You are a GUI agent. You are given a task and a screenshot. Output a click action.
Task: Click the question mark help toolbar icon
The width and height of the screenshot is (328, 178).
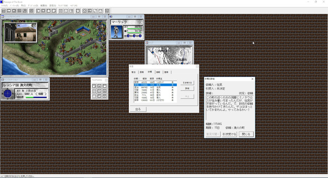(x=107, y=11)
